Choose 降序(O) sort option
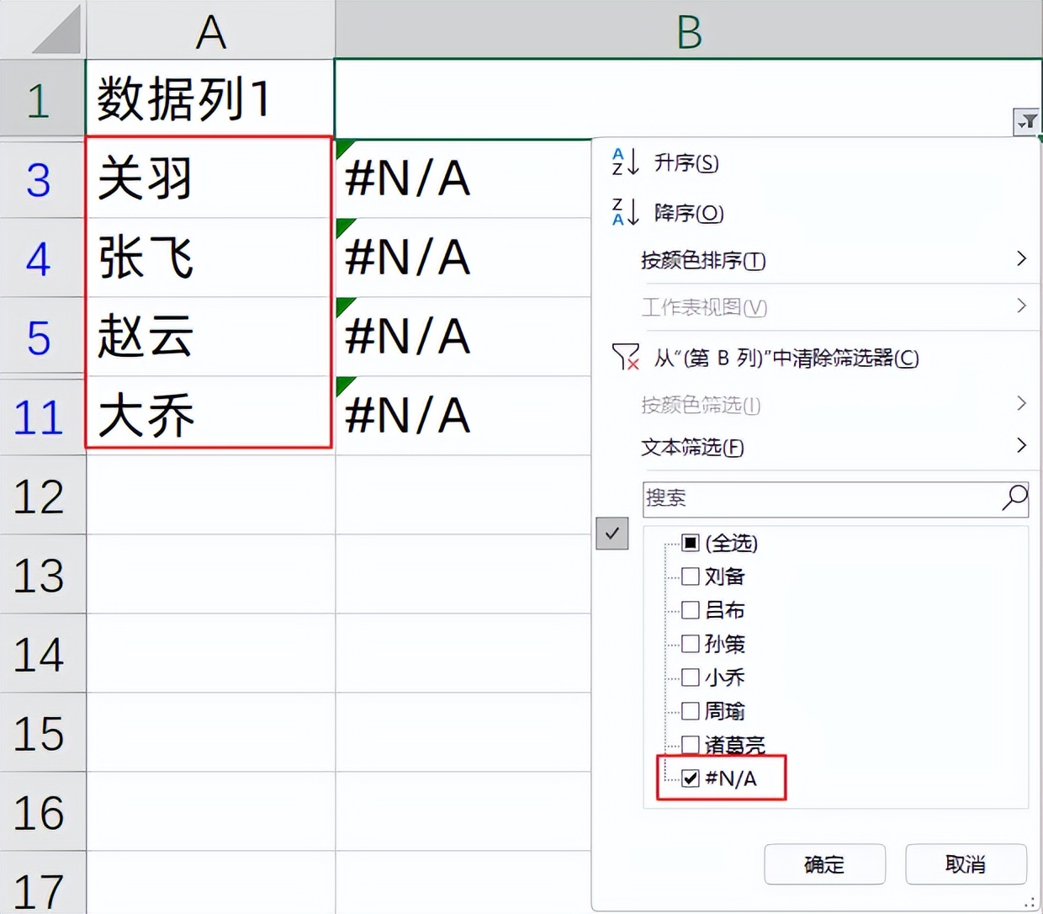 (x=689, y=213)
